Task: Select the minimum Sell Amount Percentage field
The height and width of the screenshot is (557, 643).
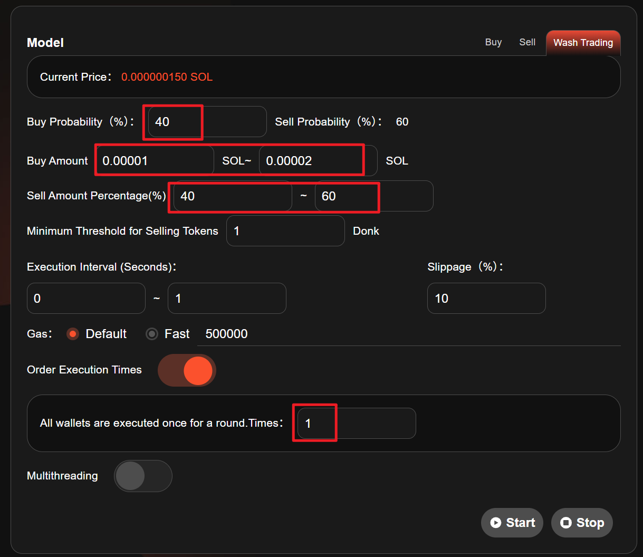Action: point(232,196)
